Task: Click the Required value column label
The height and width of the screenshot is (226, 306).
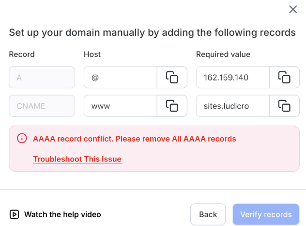Action: [223, 54]
